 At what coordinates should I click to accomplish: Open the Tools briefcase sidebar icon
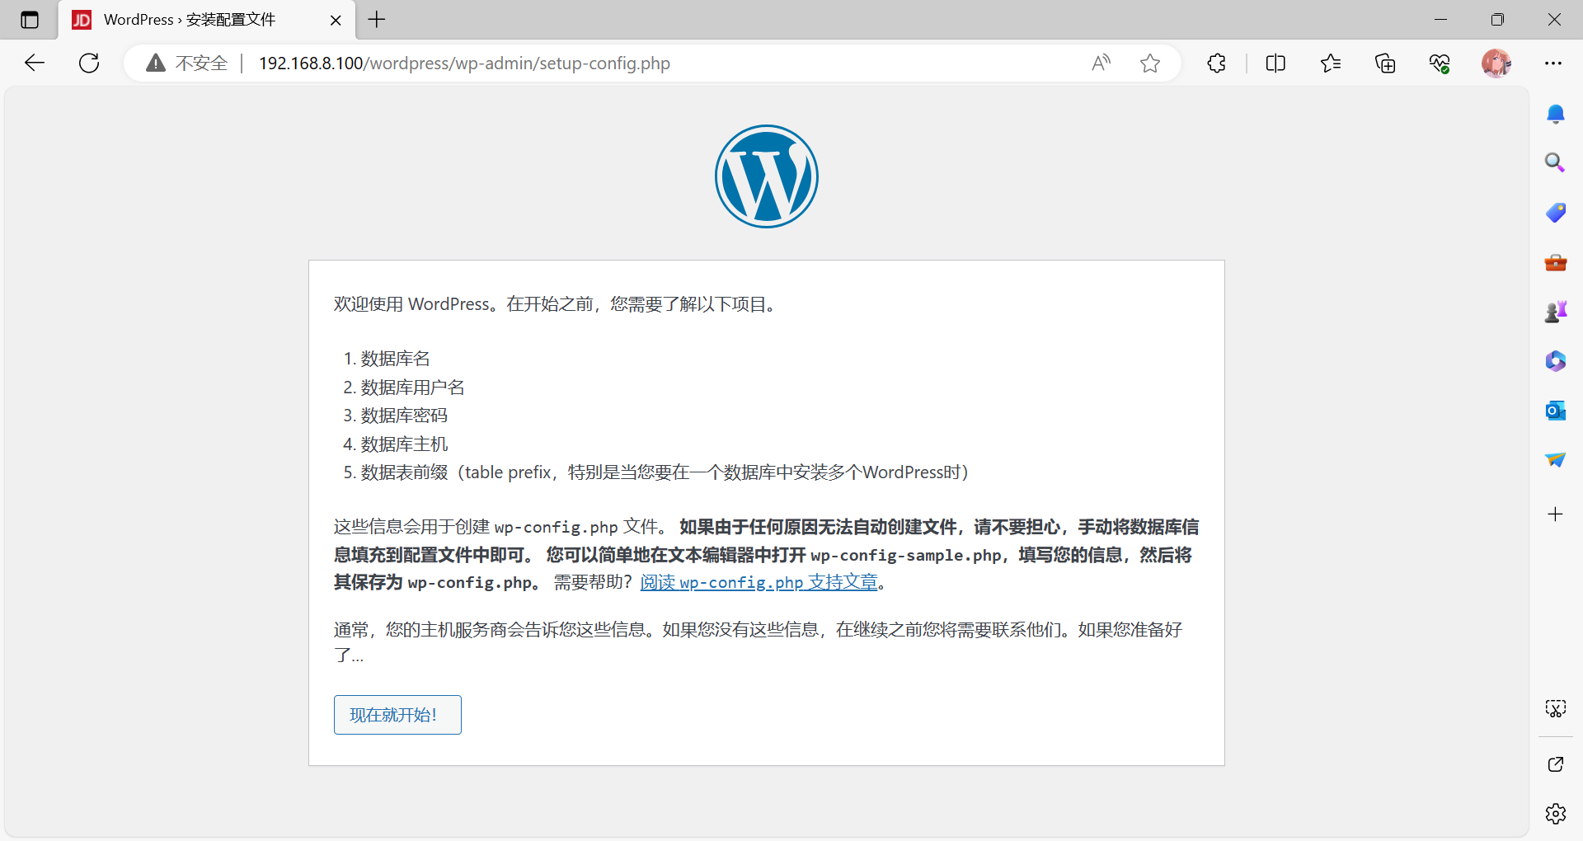point(1556,262)
